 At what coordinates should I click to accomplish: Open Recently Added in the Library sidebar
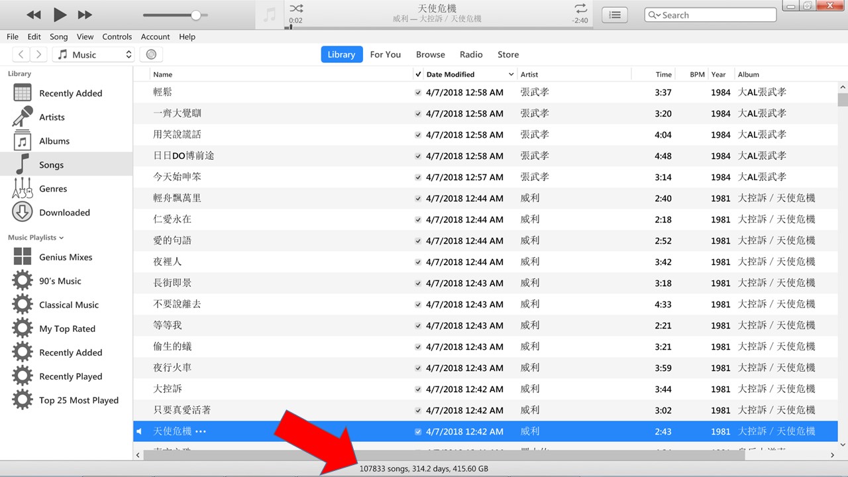point(66,93)
